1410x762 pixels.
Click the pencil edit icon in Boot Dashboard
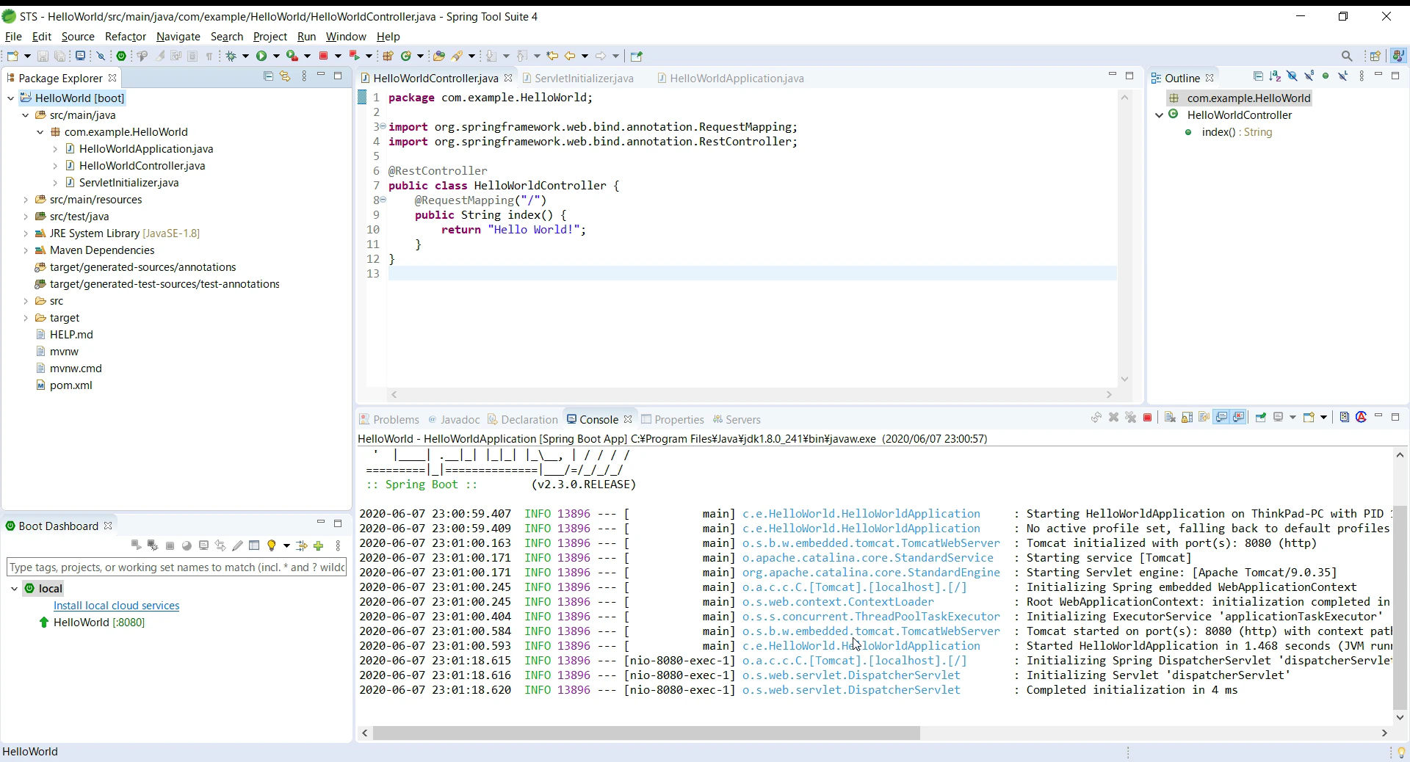point(237,545)
